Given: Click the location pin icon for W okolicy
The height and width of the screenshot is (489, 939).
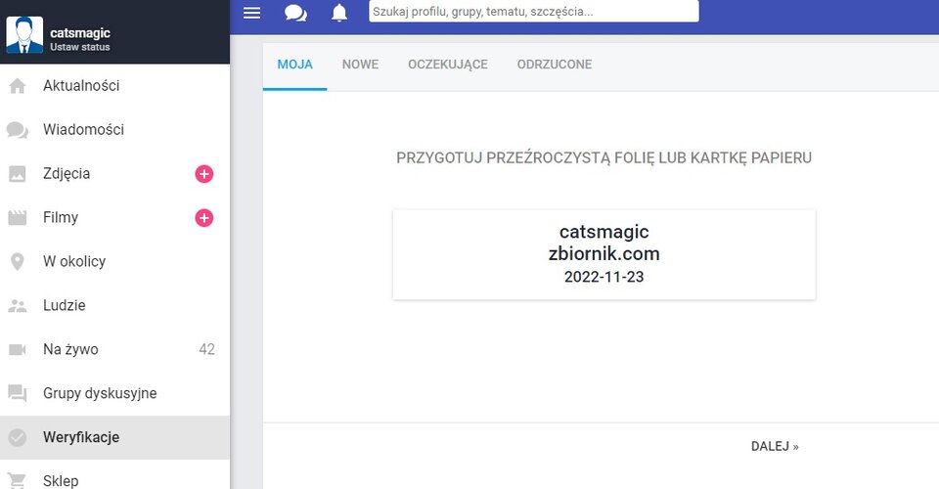Looking at the screenshot, I should (x=17, y=262).
